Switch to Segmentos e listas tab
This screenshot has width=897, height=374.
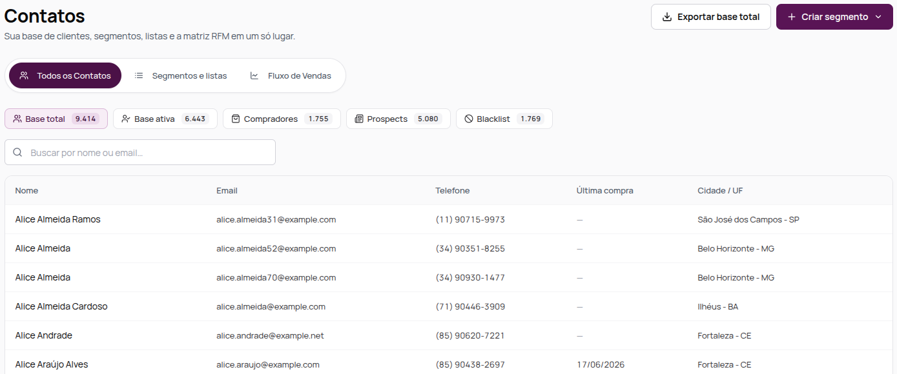pos(181,75)
